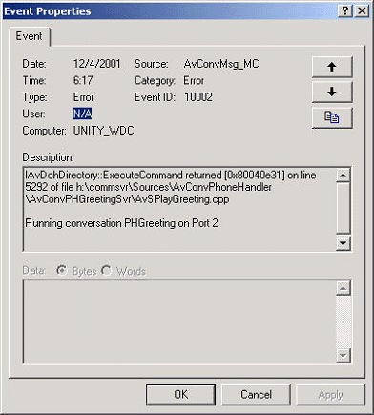The height and width of the screenshot is (415, 374).
Task: Click the computer name UNITY_WDC
Action: [x=104, y=131]
